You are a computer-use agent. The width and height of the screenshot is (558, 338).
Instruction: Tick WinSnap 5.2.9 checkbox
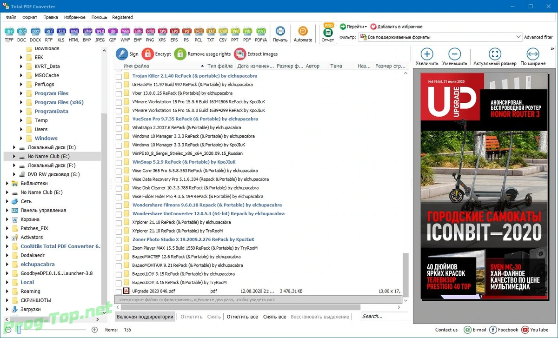[118, 162]
